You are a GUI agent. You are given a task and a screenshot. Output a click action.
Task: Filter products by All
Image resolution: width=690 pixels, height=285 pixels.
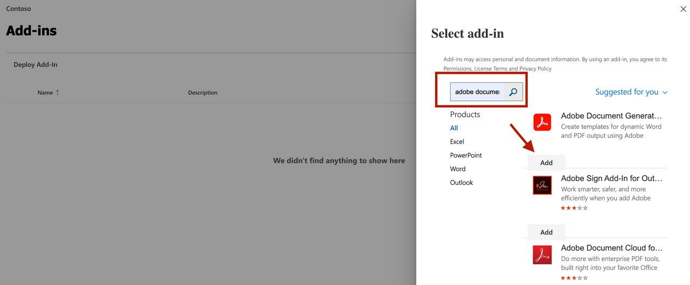[454, 128]
